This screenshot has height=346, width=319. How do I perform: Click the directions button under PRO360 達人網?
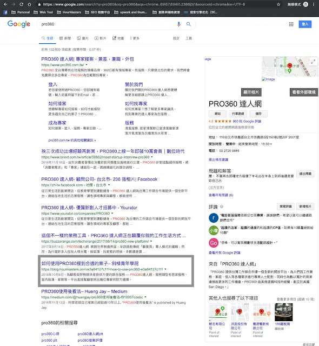click(238, 114)
